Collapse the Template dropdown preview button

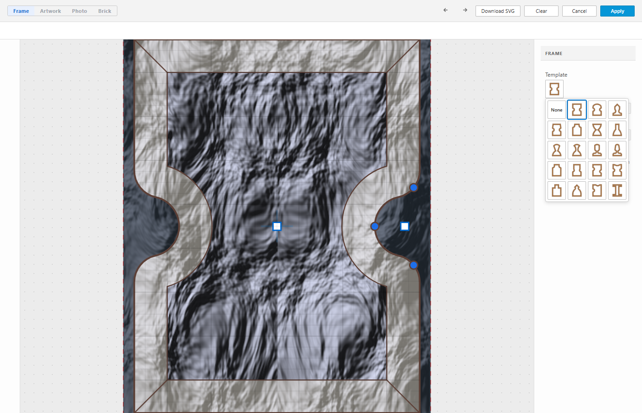[x=554, y=89]
